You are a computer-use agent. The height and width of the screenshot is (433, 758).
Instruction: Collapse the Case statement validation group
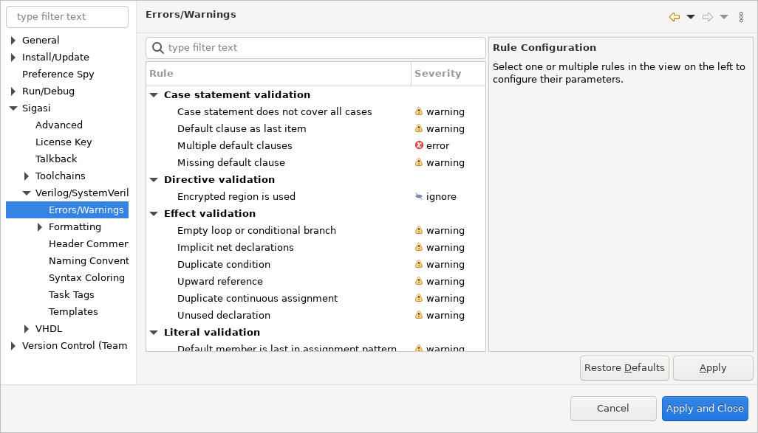tap(154, 95)
